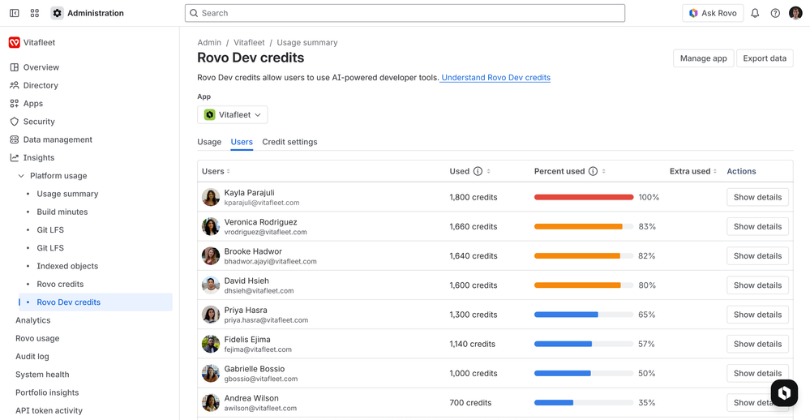810x420 pixels.
Task: Click the search magnifier icon
Action: pos(194,13)
